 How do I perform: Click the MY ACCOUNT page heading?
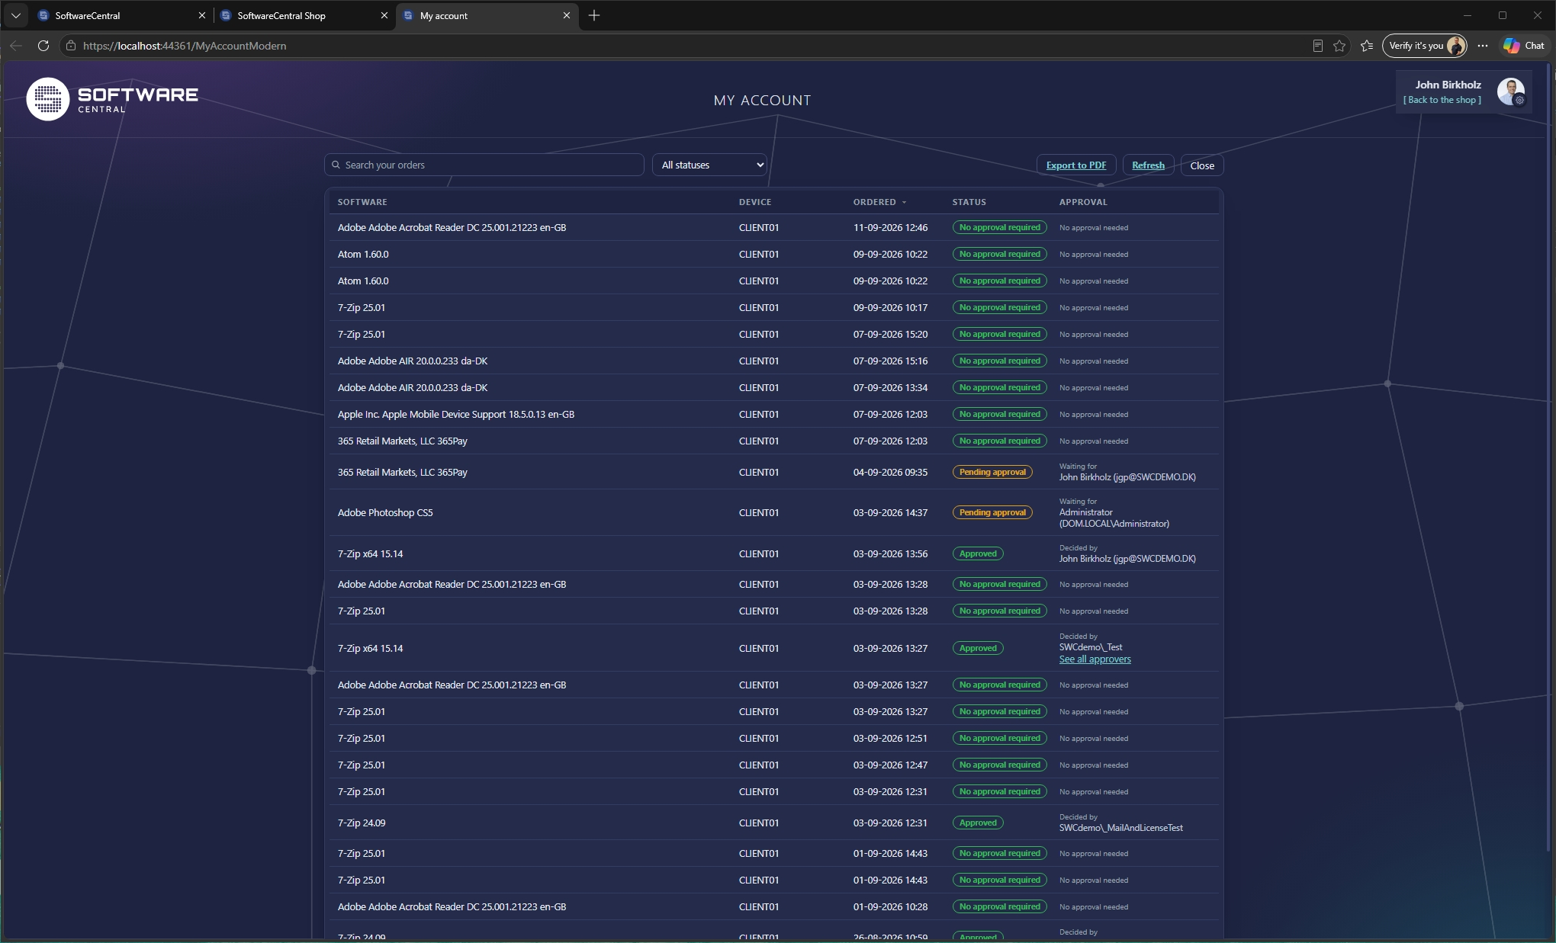click(x=762, y=100)
